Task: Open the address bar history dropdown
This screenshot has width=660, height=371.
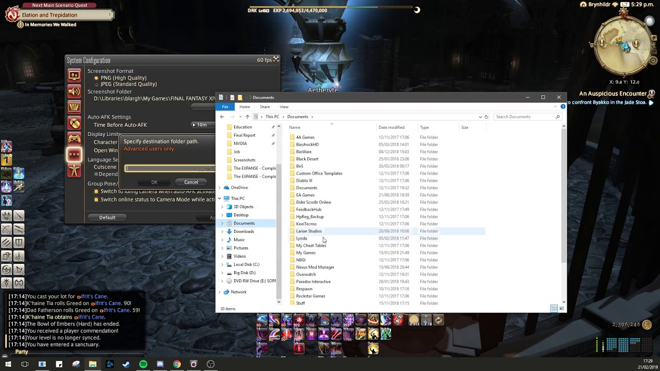Action: pos(480,117)
